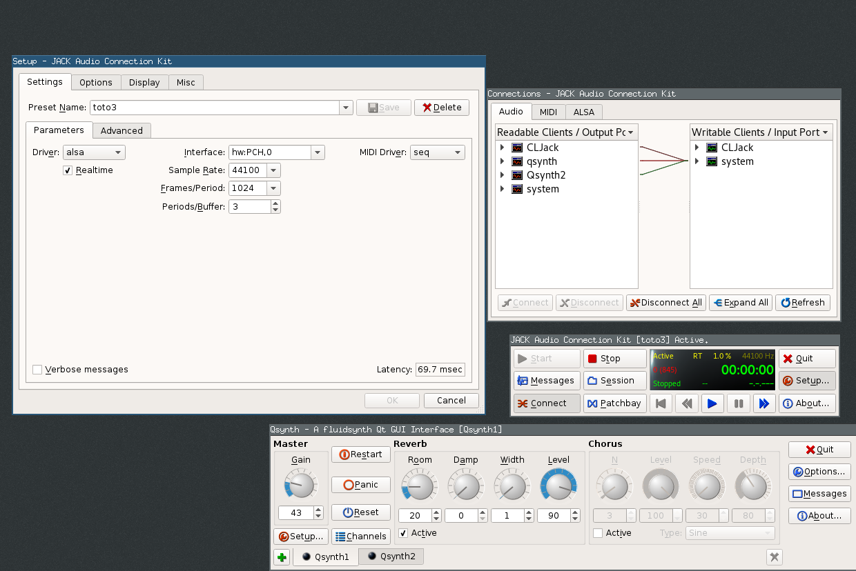Click Setup button in JACK control window

807,381
